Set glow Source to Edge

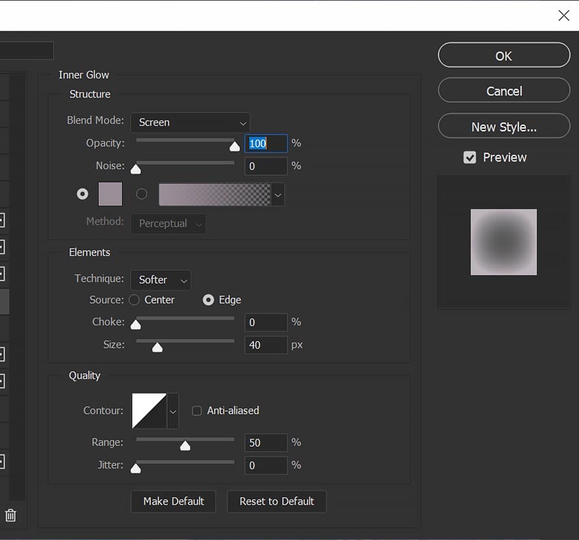208,300
